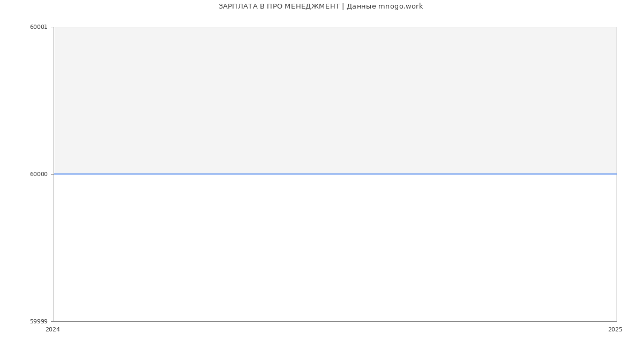Click the blue line's end point at 2025

pyautogui.click(x=616, y=174)
